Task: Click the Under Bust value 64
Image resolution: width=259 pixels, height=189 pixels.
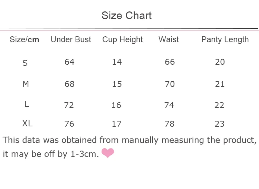Action: click(x=69, y=62)
